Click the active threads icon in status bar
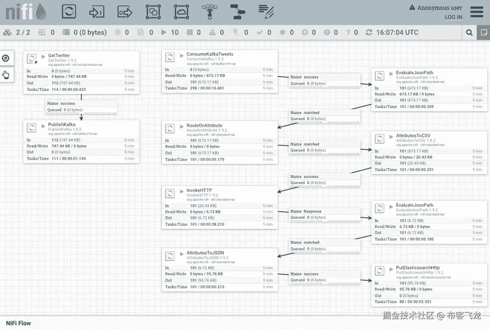 click(x=42, y=33)
